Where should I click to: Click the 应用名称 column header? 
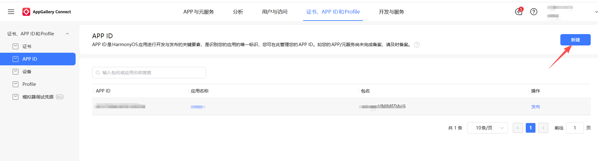tap(200, 91)
